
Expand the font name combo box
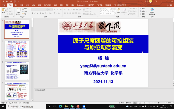[39, 10]
